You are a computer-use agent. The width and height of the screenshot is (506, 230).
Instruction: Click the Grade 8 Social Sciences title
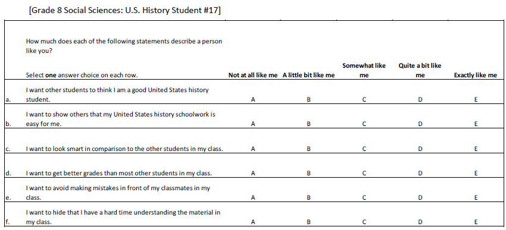coord(125,10)
